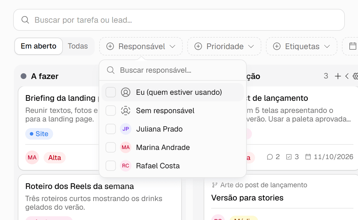
Task: Check the Rafael Costa checkbox
Action: tap(111, 166)
